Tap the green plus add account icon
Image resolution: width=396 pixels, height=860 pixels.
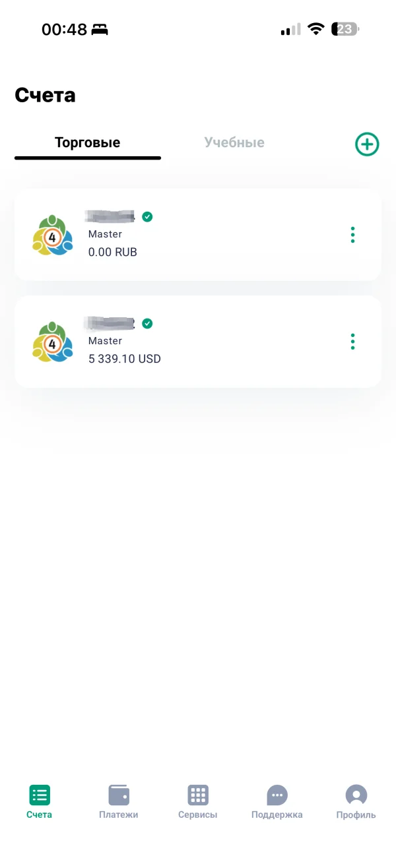point(367,144)
